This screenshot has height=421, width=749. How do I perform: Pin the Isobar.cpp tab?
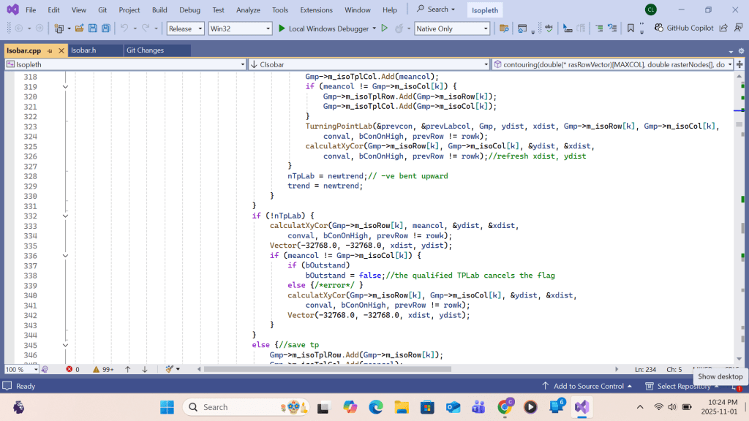point(48,50)
